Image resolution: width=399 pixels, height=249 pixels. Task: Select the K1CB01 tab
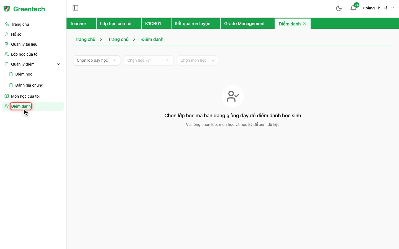coord(153,24)
